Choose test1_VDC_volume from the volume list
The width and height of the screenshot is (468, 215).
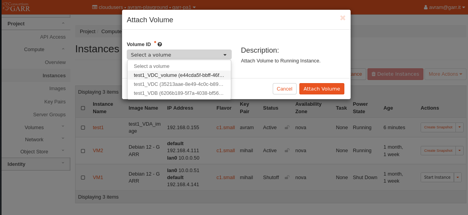[x=179, y=75]
